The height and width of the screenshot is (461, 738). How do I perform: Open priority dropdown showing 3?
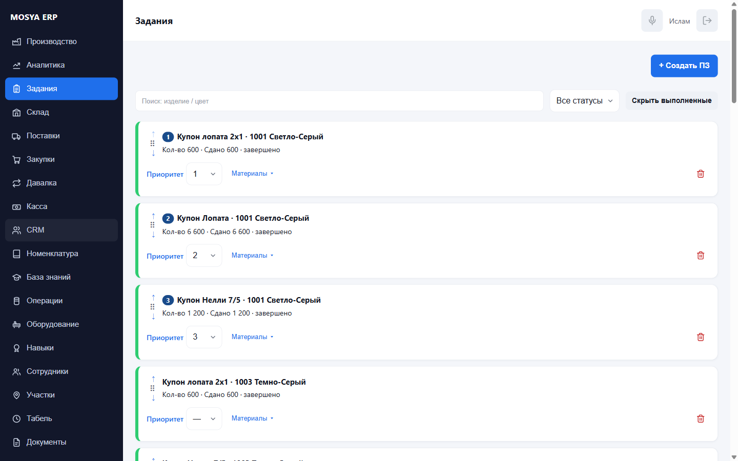coord(204,337)
